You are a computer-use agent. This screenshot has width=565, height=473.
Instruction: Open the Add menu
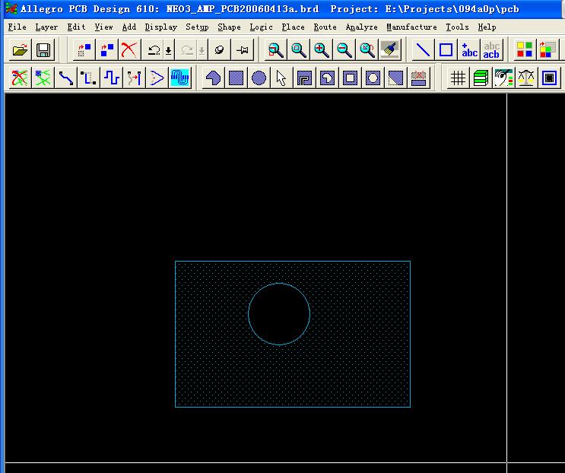coord(129,27)
